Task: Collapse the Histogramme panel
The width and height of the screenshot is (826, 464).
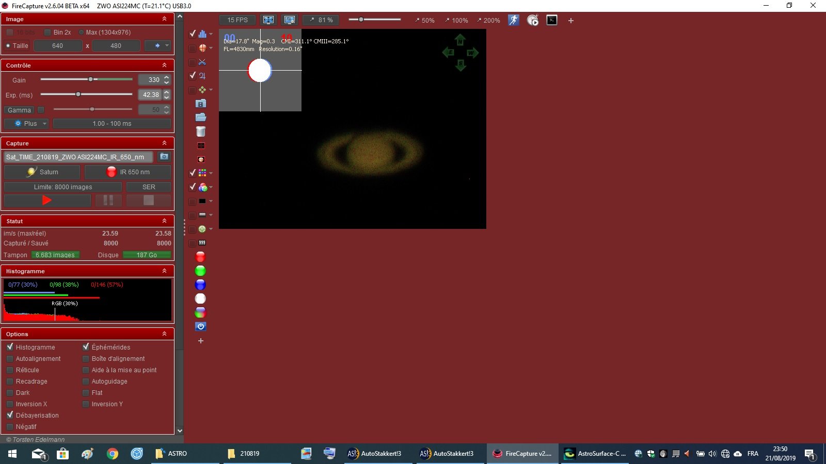Action: coord(164,271)
